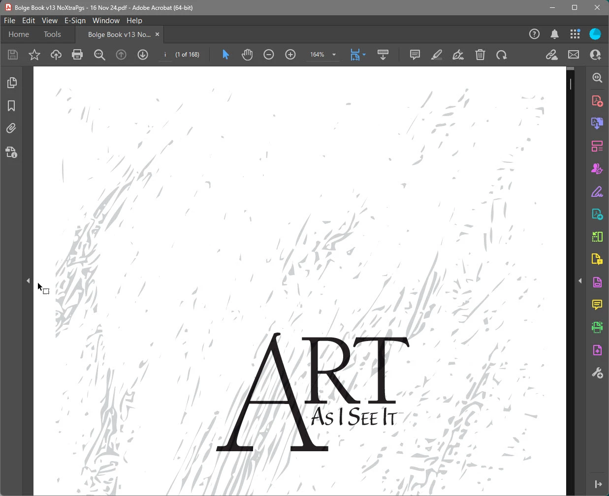Viewport: 609px width, 496px height.
Task: Click the vertical scrollbar thumb
Action: pyautogui.click(x=571, y=84)
